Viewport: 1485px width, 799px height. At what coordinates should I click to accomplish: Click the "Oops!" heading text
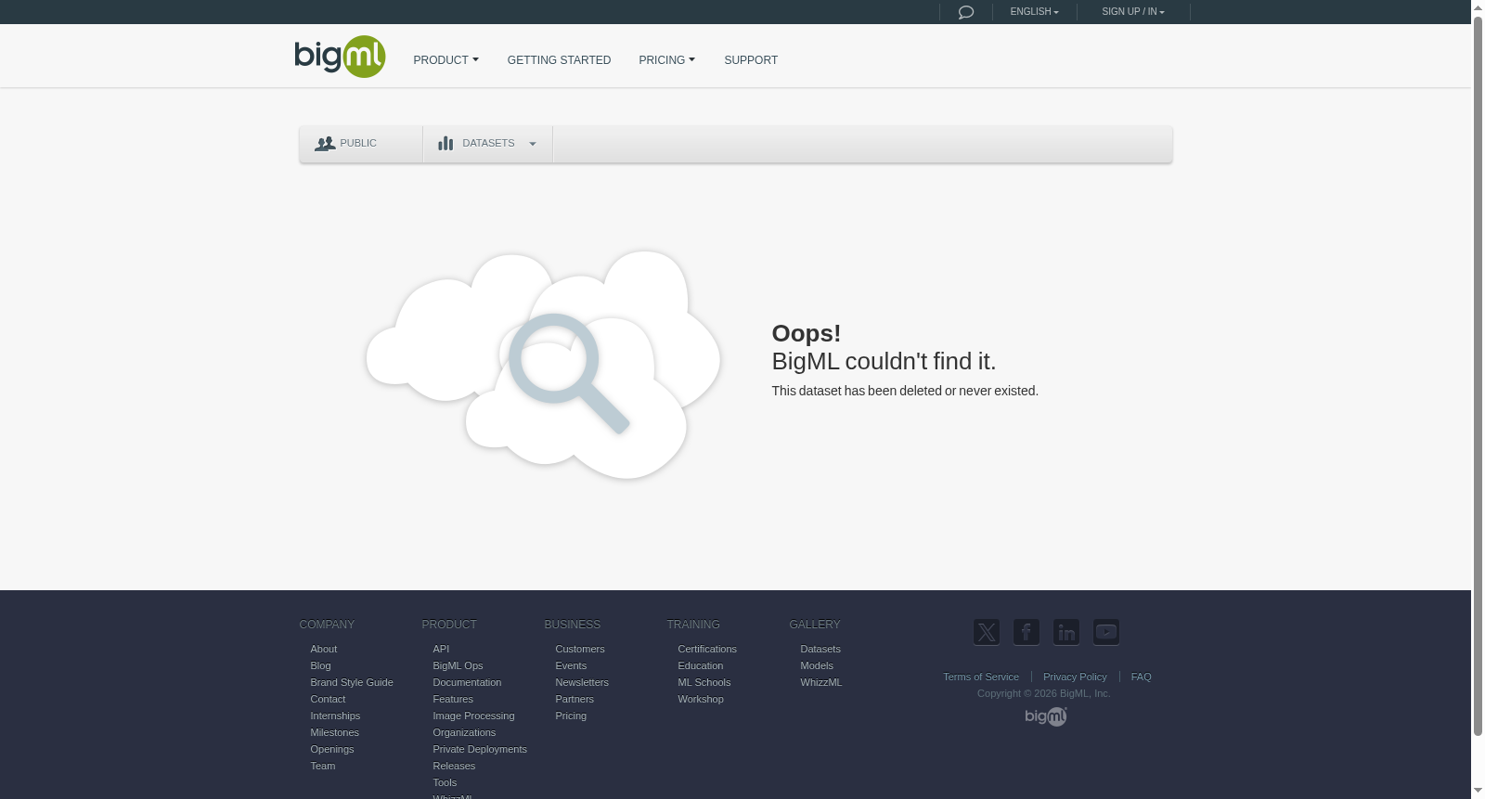807,334
